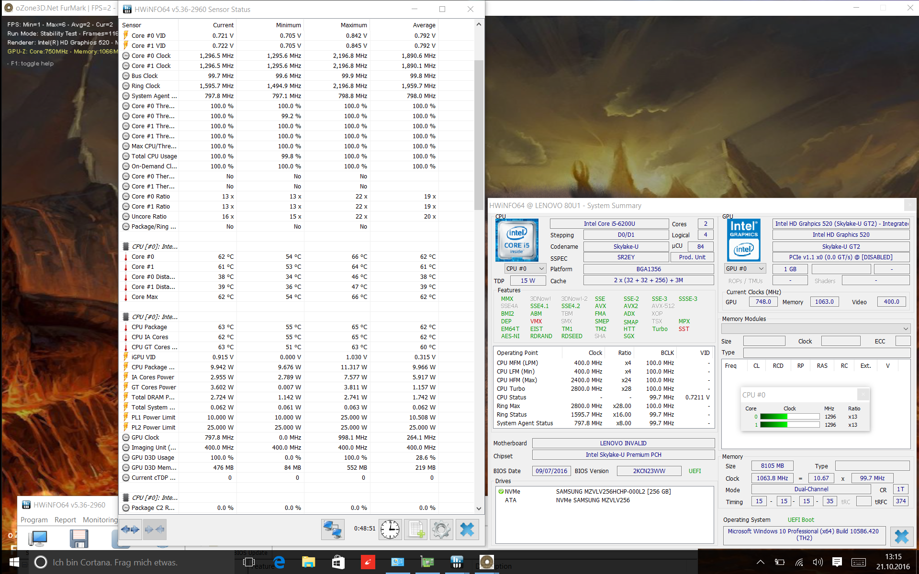This screenshot has width=919, height=574.
Task: Open Microsoft Edge from the taskbar
Action: pos(279,563)
